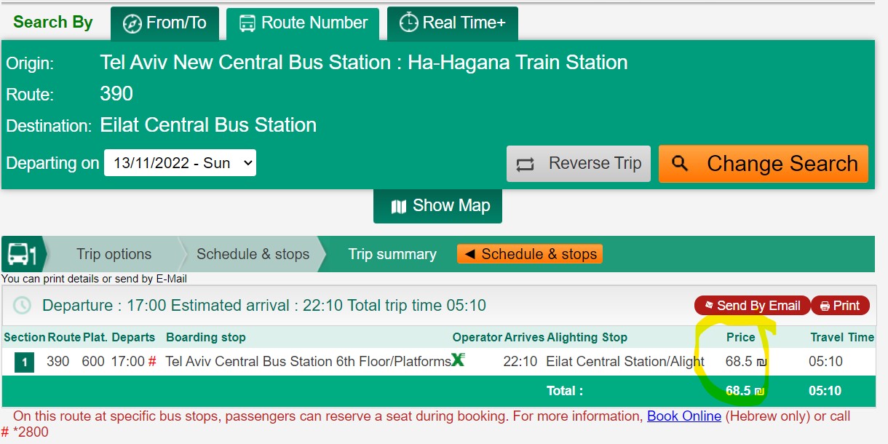Click the compass icon on From/To tab
This screenshot has width=888, height=444.
[132, 23]
